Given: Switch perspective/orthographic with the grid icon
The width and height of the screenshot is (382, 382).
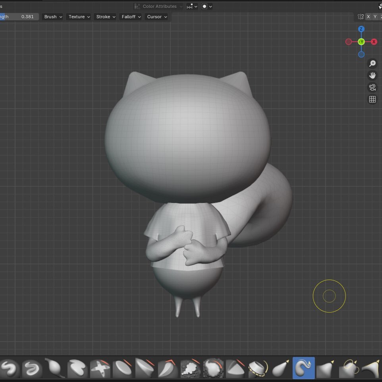Looking at the screenshot, I should 372,99.
